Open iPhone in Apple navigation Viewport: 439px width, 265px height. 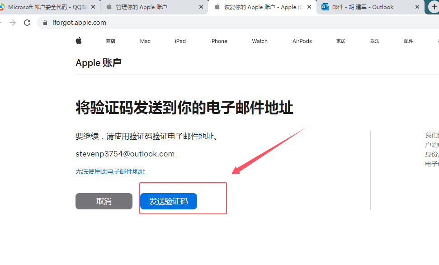coord(219,41)
